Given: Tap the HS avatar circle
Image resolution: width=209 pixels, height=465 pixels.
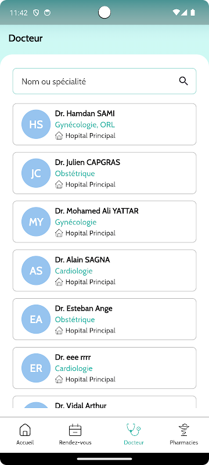Looking at the screenshot, I should coord(36,124).
